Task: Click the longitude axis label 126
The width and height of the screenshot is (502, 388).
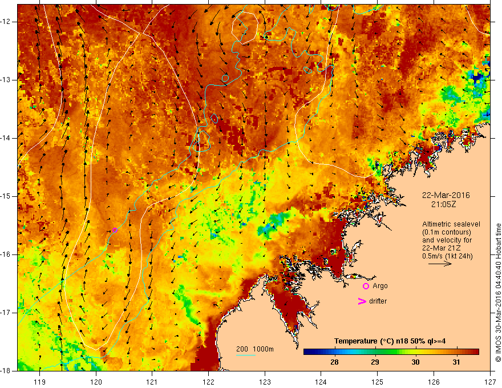Action: 434,382
